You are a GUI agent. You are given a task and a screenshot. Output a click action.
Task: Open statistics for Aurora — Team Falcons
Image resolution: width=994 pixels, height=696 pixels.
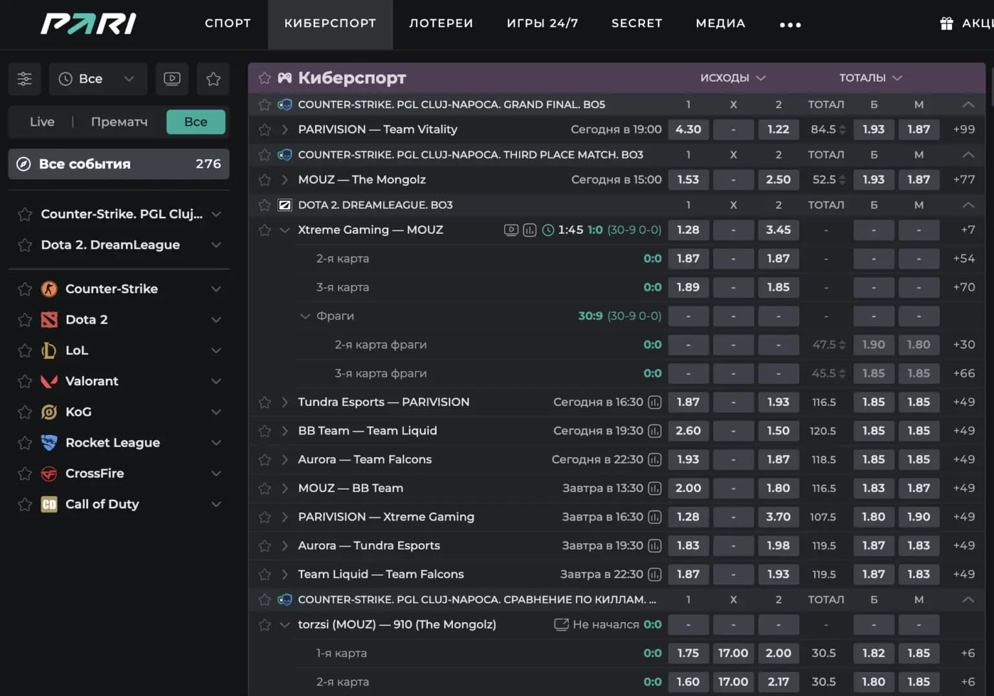(x=655, y=460)
